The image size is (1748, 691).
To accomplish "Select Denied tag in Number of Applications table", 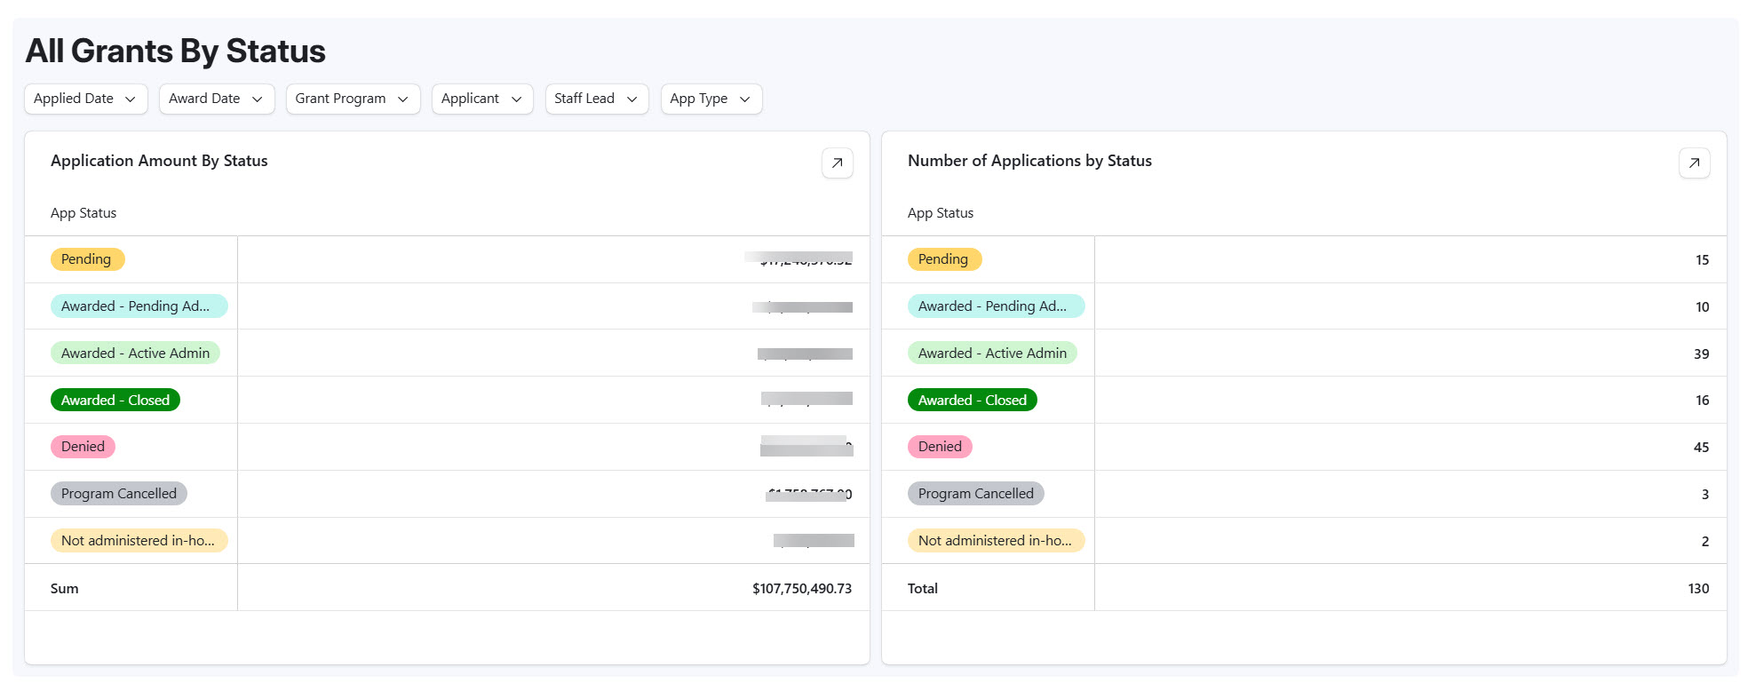I will pyautogui.click(x=940, y=447).
